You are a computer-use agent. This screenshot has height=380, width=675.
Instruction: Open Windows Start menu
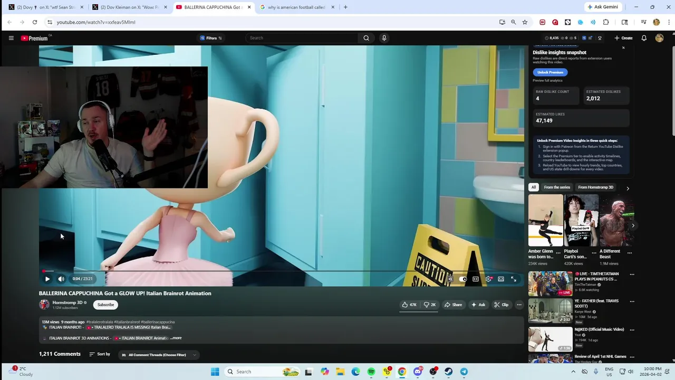tap(215, 372)
